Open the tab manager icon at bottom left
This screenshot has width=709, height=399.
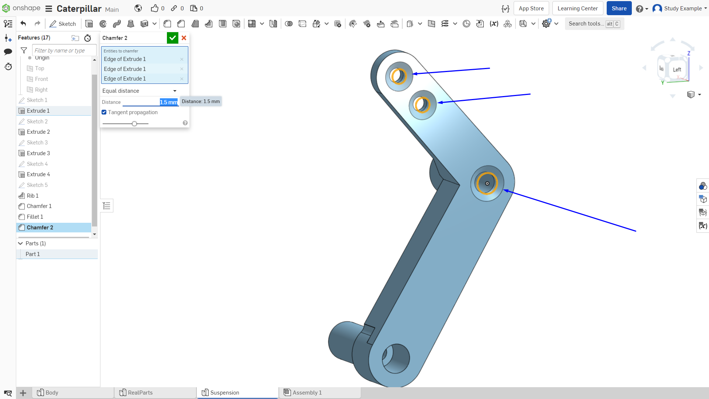pos(8,393)
